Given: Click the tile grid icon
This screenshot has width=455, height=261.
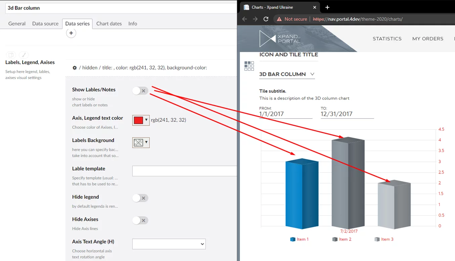Looking at the screenshot, I should point(249,66).
